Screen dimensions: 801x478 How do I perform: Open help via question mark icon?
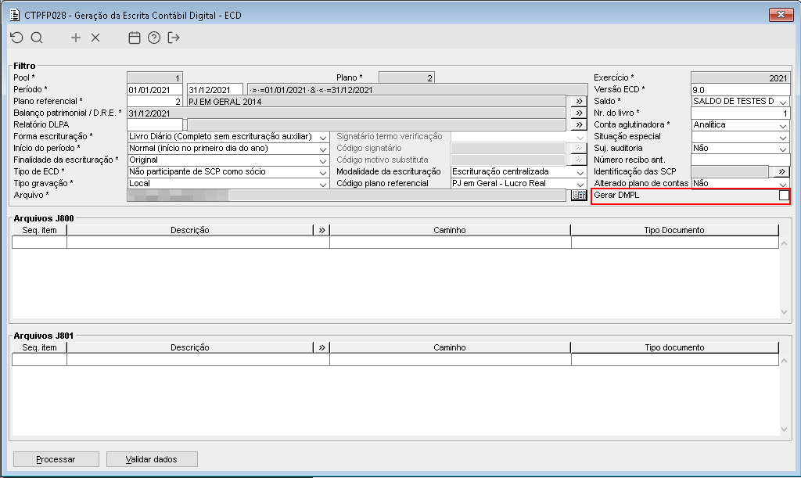click(154, 38)
